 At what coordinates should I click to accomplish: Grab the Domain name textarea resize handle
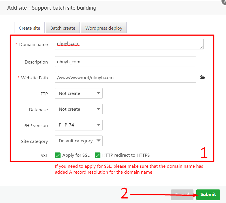202,48
